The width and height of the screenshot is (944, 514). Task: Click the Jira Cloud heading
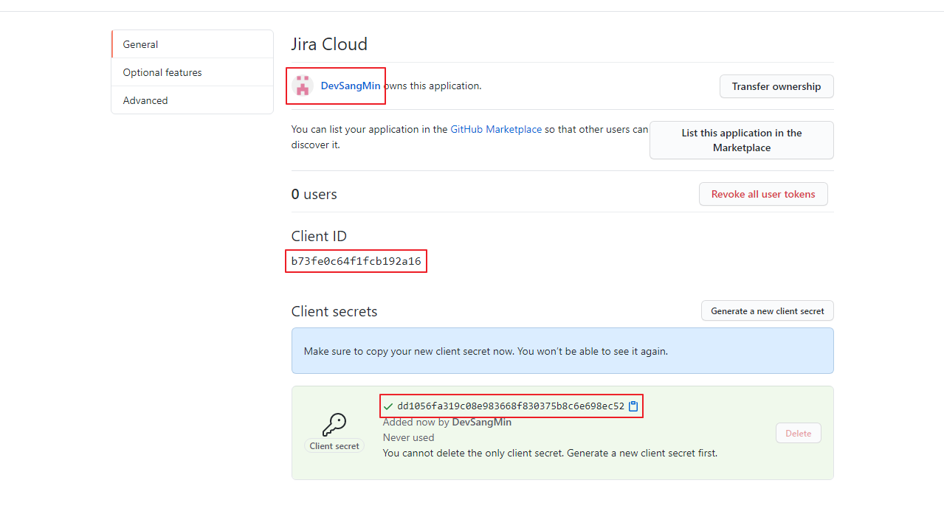[329, 44]
